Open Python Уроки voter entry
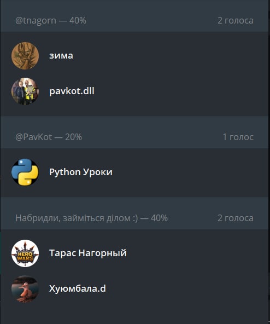 135,172
